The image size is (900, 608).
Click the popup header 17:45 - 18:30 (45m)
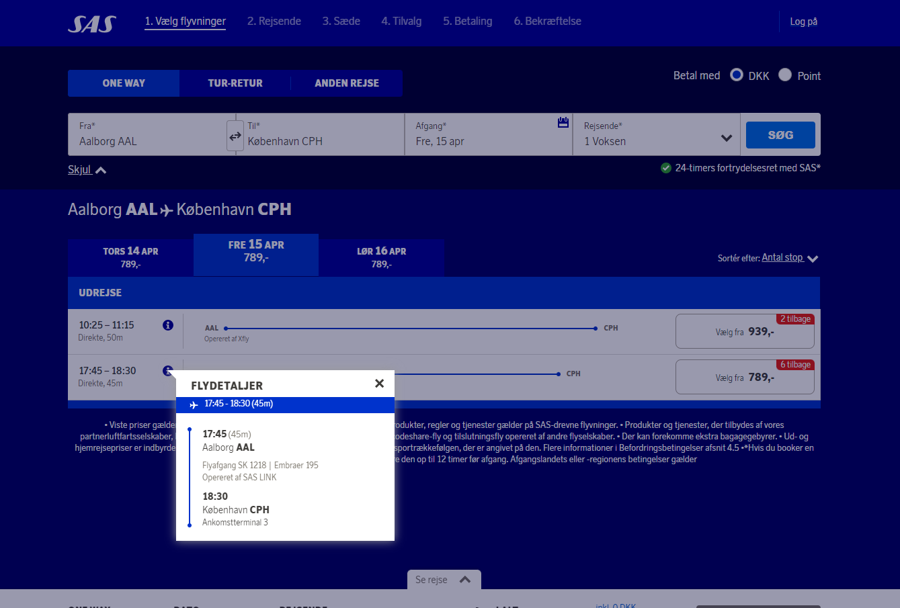click(x=285, y=404)
